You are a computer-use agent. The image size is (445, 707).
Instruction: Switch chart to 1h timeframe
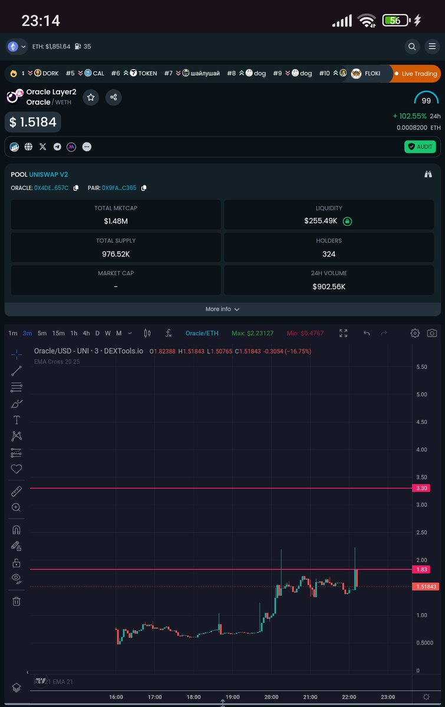point(74,333)
